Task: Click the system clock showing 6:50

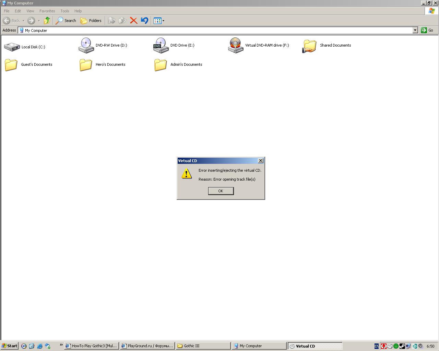Action: click(x=430, y=346)
